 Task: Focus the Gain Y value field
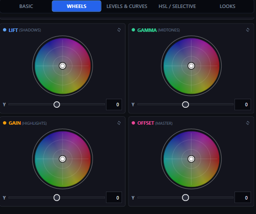pos(114,198)
